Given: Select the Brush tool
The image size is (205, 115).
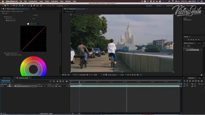Looking at the screenshot, I should pos(29,6).
